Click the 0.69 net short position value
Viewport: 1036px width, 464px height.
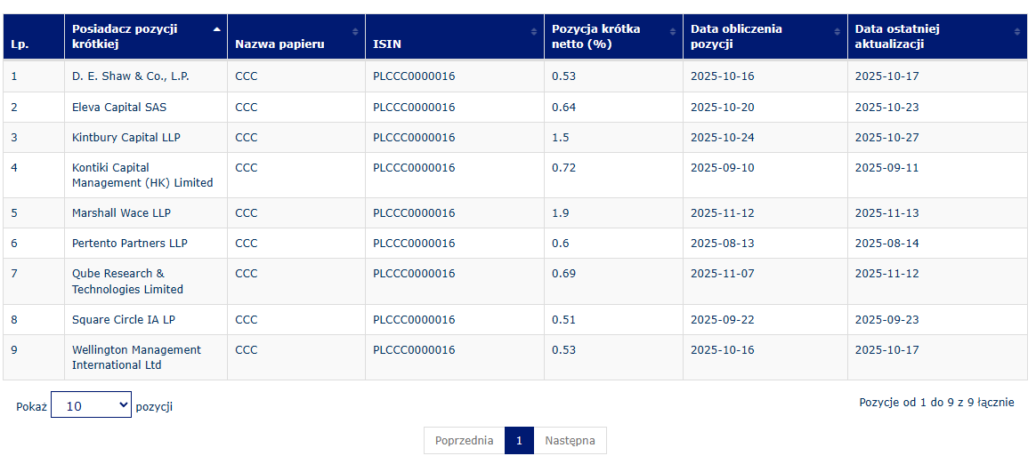click(x=564, y=274)
